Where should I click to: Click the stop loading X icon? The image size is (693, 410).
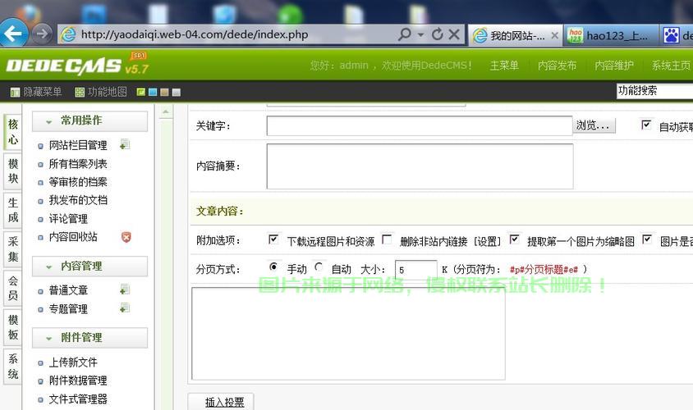(x=454, y=34)
